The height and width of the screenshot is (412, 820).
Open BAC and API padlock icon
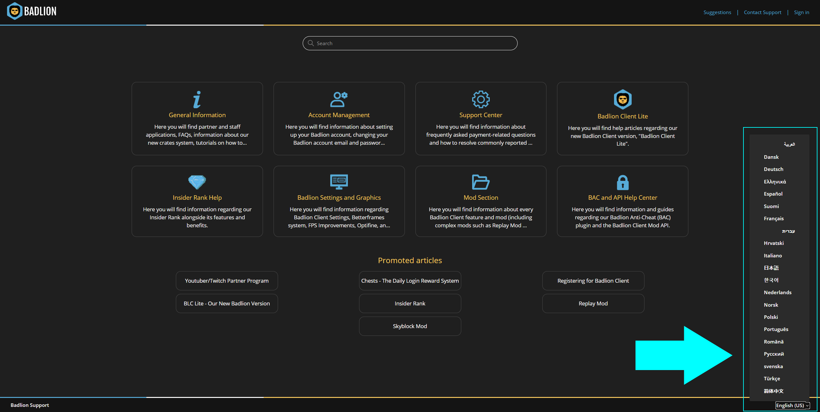(x=623, y=182)
